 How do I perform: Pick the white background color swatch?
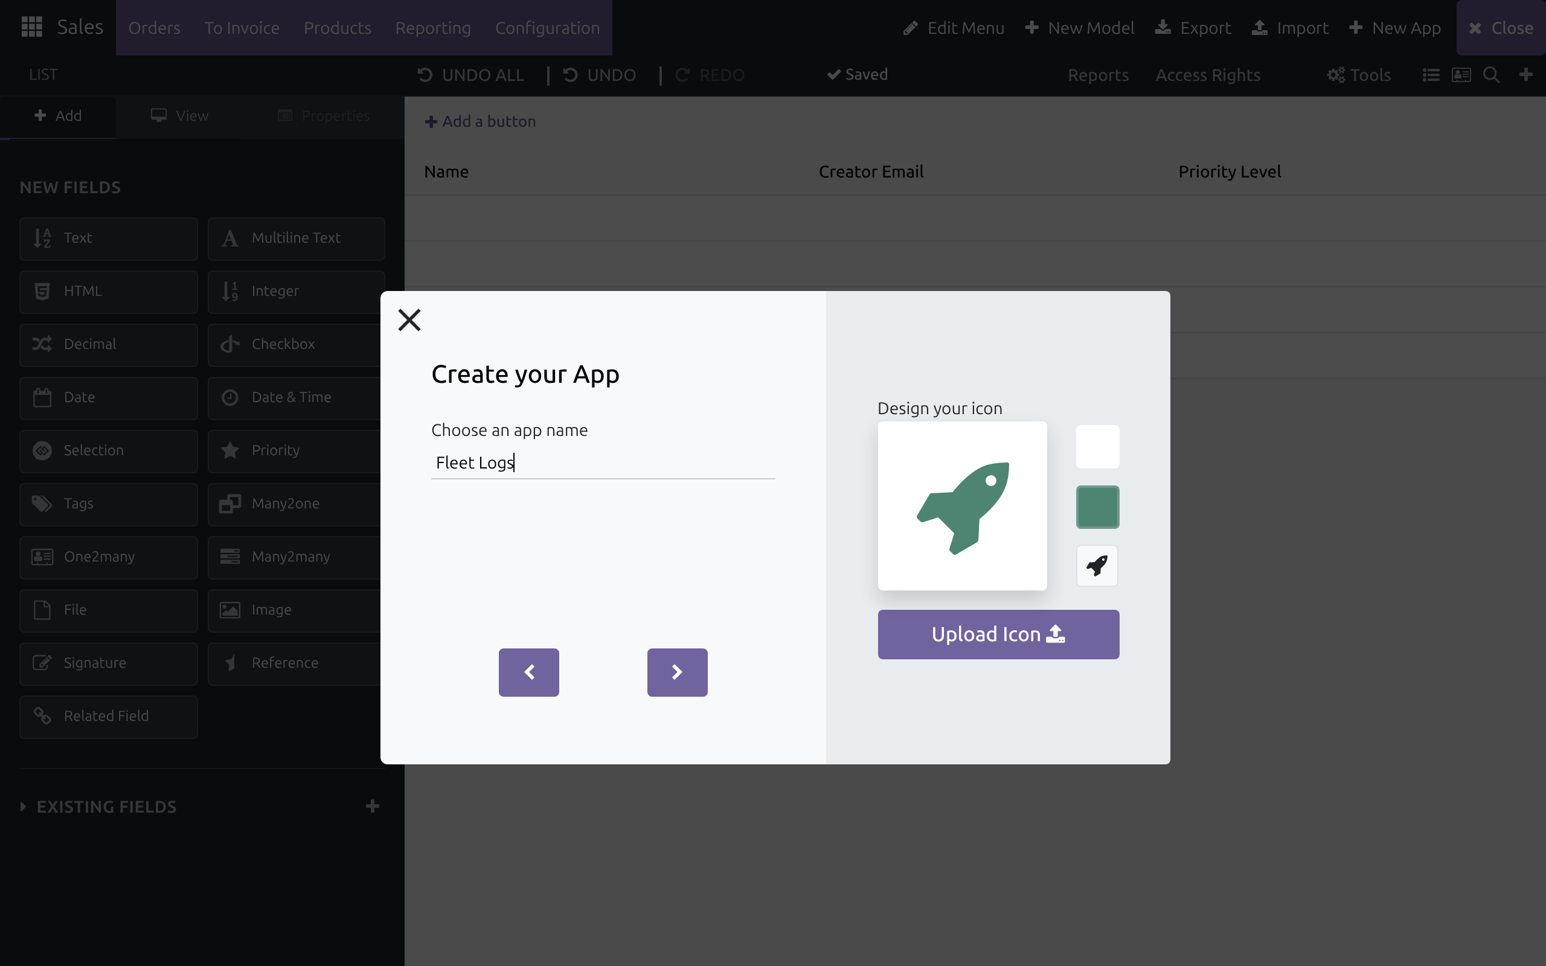tap(1097, 447)
